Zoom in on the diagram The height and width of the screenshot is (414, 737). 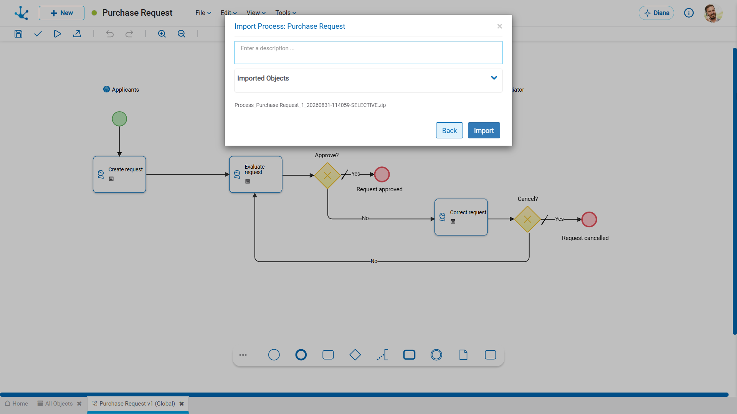[x=162, y=34]
